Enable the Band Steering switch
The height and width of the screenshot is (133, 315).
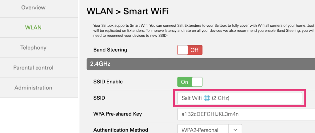[x=189, y=50]
